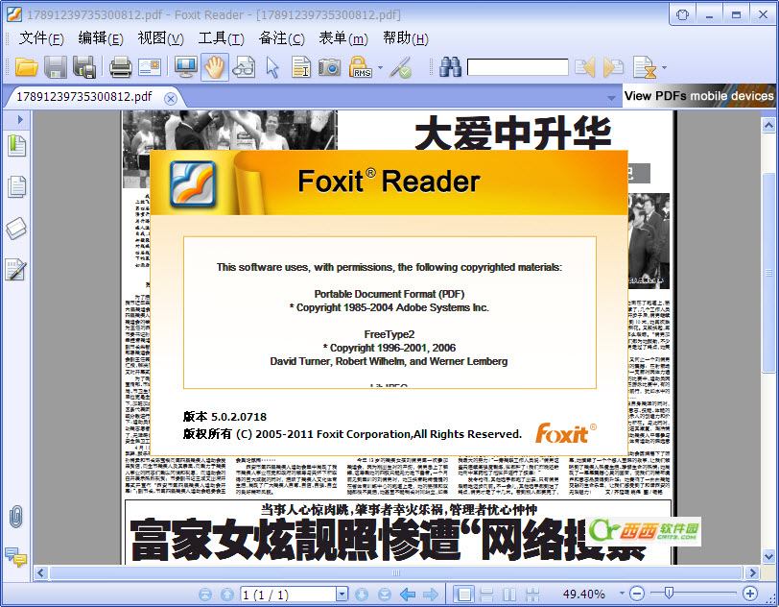Enable single page layout mode
Viewport: 779px width, 607px height.
[464, 595]
